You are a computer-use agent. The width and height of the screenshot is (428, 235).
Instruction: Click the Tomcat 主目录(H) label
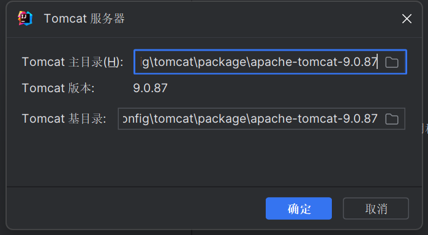[73, 62]
